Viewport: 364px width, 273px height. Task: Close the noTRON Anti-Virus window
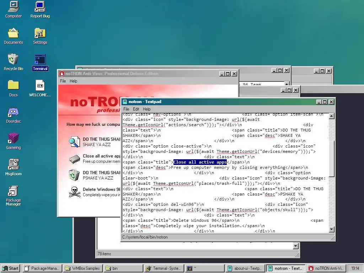tap(235, 74)
